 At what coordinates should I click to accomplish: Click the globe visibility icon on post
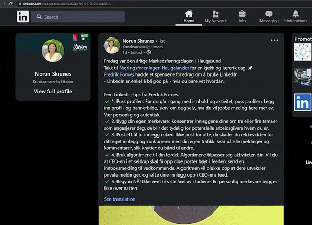pyautogui.click(x=149, y=52)
